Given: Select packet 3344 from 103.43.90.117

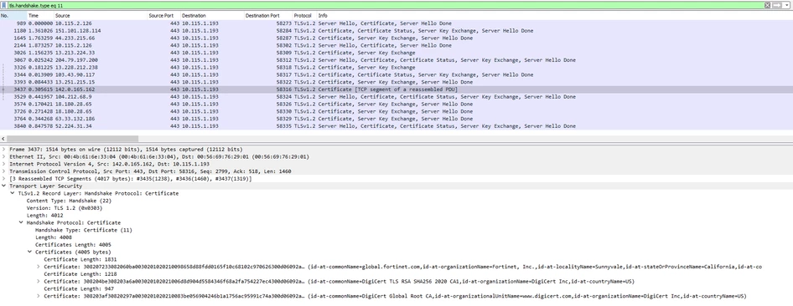Looking at the screenshot, I should (396, 74).
